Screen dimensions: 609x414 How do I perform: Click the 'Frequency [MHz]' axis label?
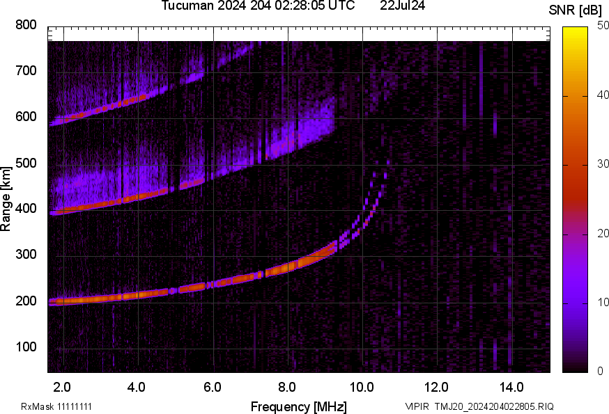coord(299,407)
